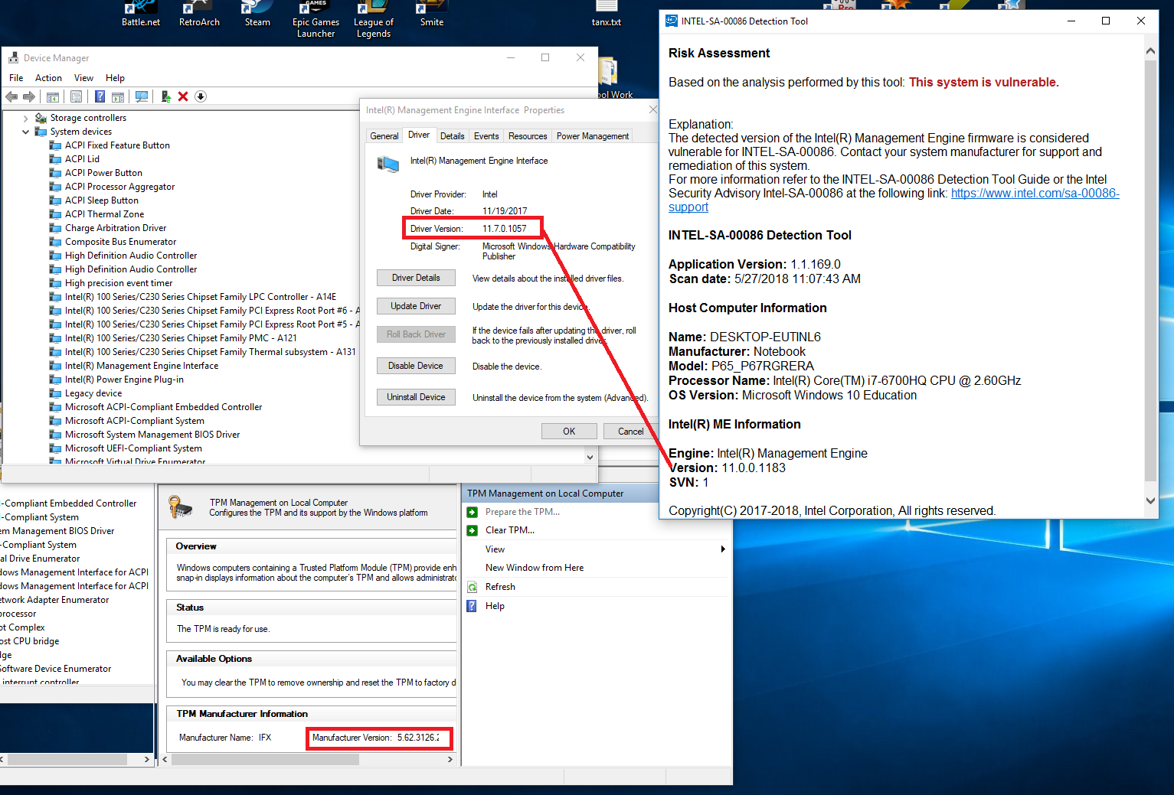Open the View menu in Device Manager
The image size is (1174, 795).
click(x=83, y=78)
